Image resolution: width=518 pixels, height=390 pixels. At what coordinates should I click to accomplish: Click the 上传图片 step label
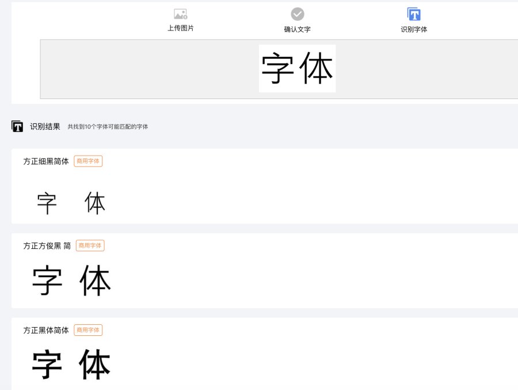click(x=181, y=28)
